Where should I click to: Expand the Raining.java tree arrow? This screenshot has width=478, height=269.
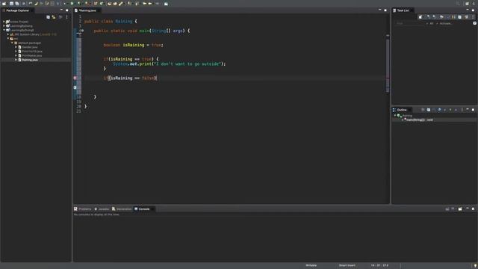click(16, 60)
